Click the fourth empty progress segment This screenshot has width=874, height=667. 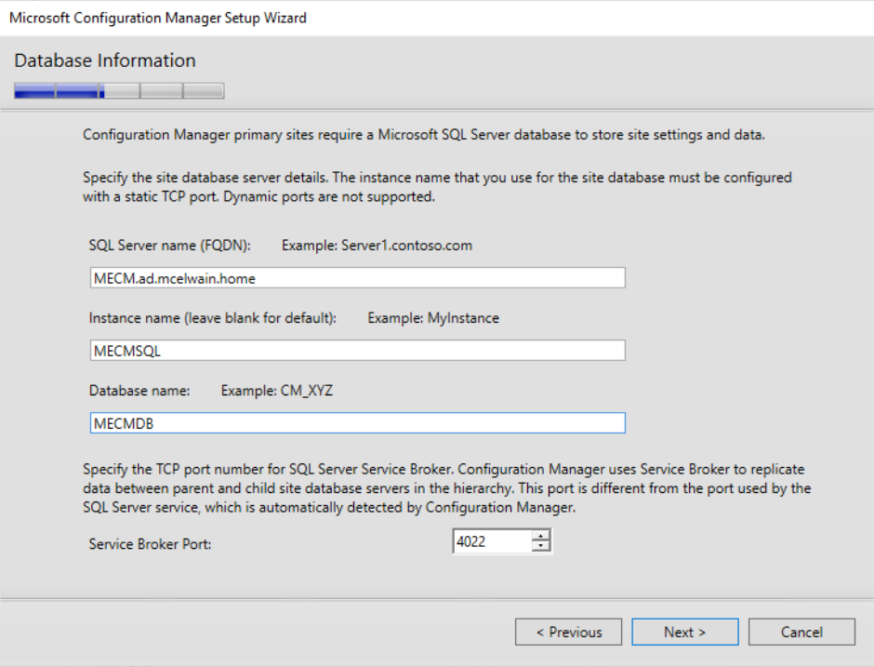[x=162, y=91]
